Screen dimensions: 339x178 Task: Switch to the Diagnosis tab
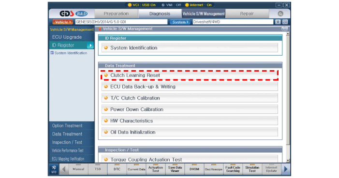[x=160, y=14]
